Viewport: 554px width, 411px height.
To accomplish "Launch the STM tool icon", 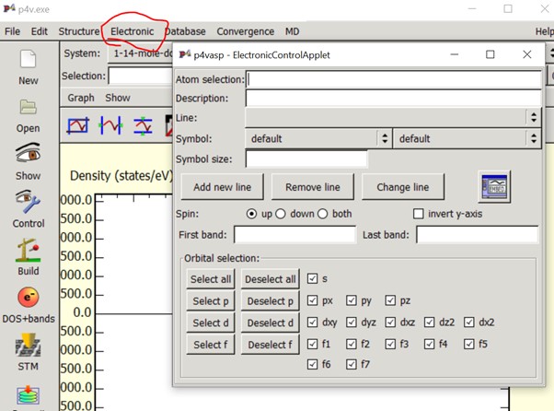I will click(x=28, y=345).
